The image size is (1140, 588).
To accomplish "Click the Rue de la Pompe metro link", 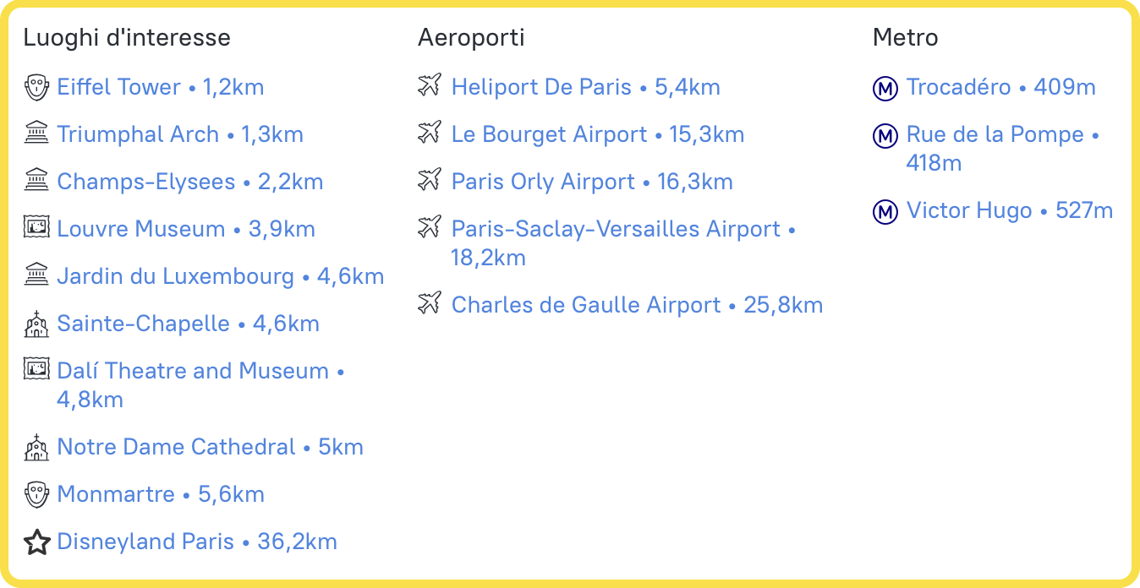I will click(x=995, y=134).
